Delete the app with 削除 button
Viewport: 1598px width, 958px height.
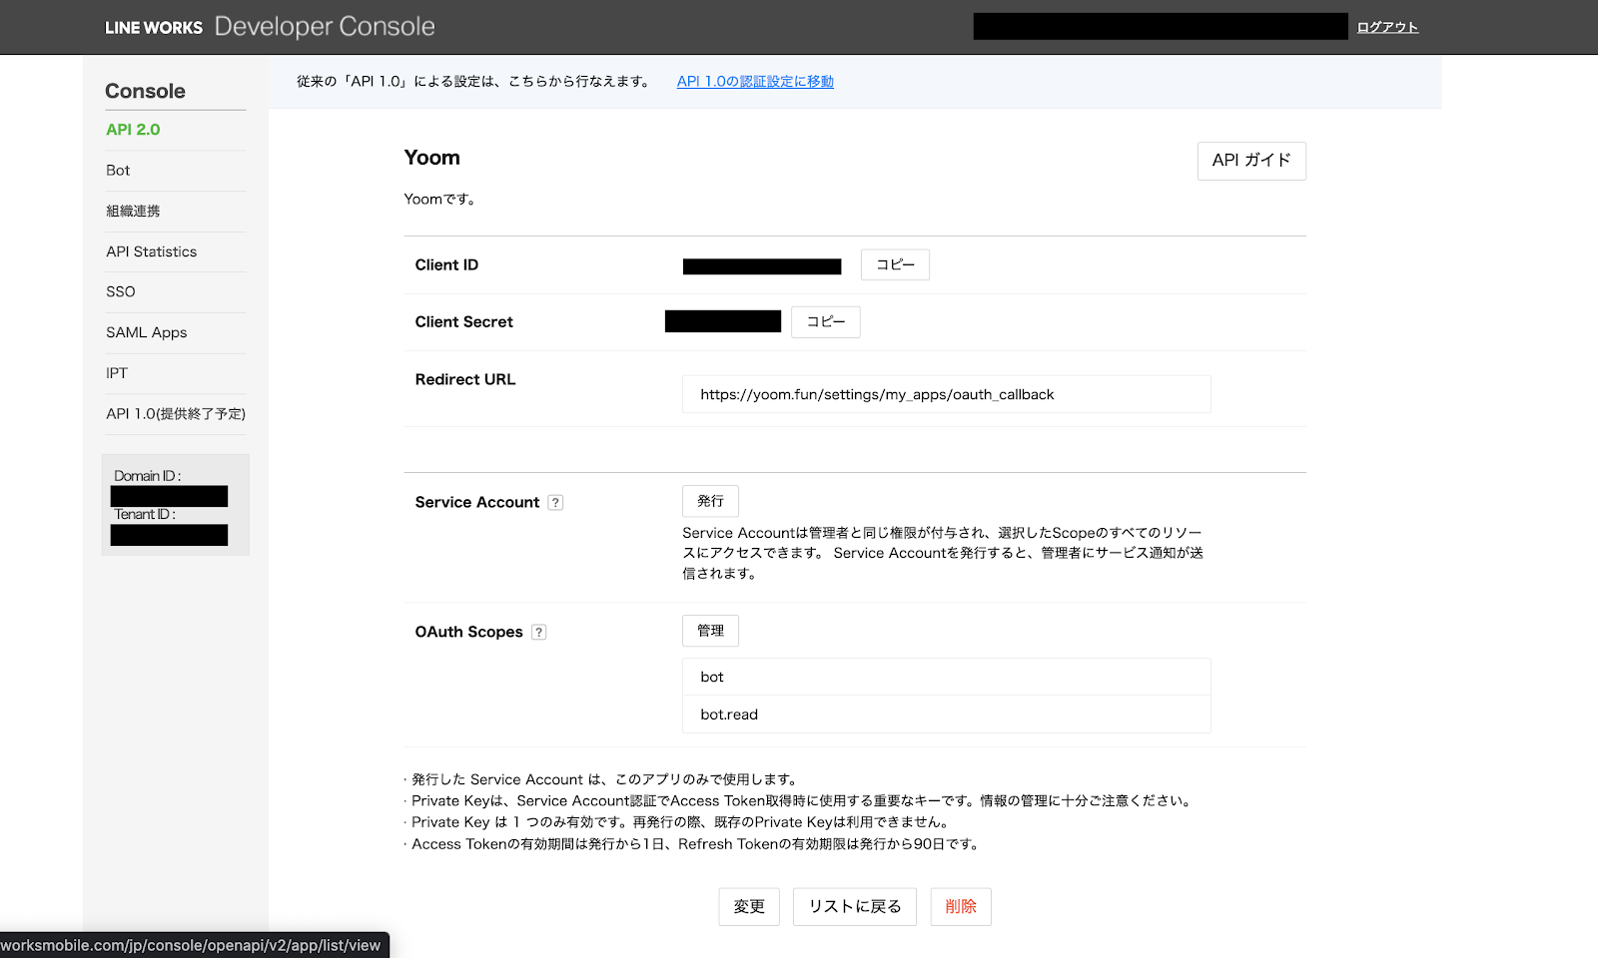(960, 907)
